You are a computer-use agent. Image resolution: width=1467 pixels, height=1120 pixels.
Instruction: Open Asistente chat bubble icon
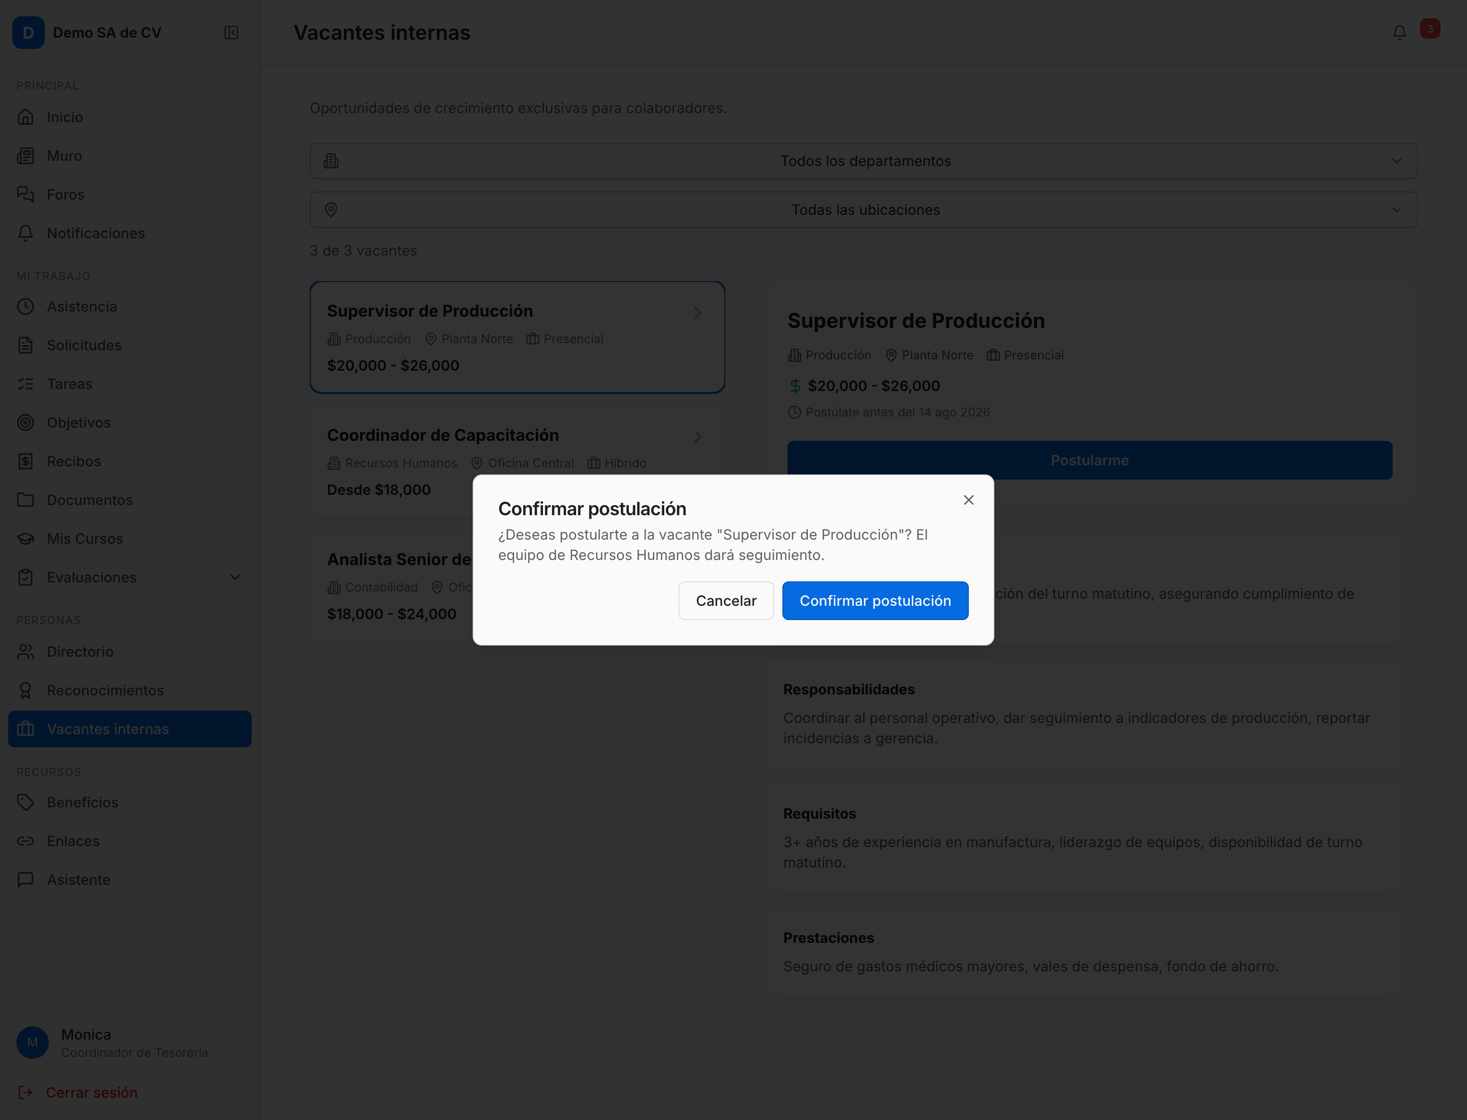point(25,880)
